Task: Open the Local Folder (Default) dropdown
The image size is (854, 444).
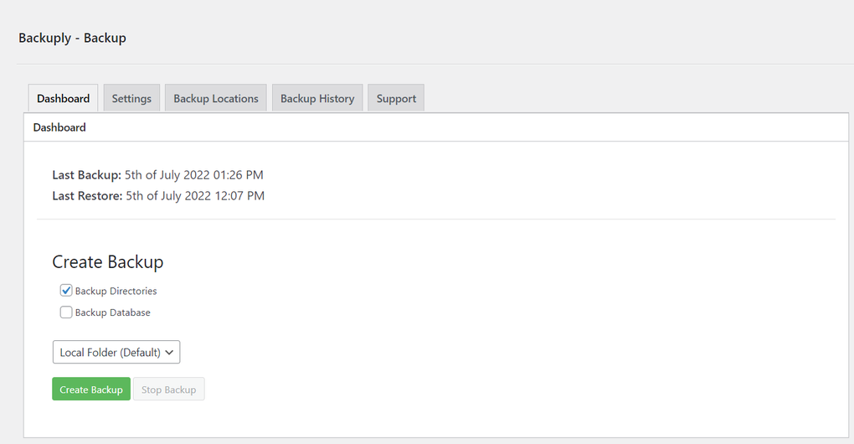Action: pos(111,353)
